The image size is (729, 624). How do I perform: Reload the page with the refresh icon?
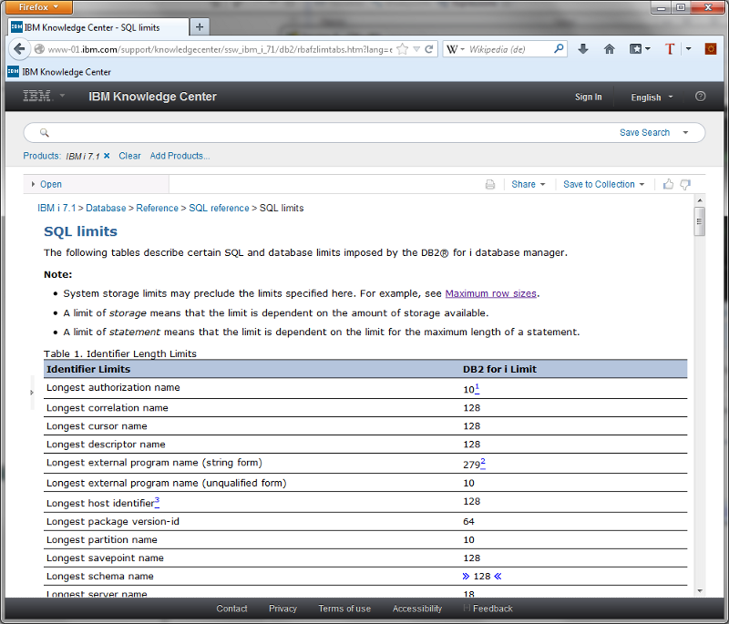[429, 49]
